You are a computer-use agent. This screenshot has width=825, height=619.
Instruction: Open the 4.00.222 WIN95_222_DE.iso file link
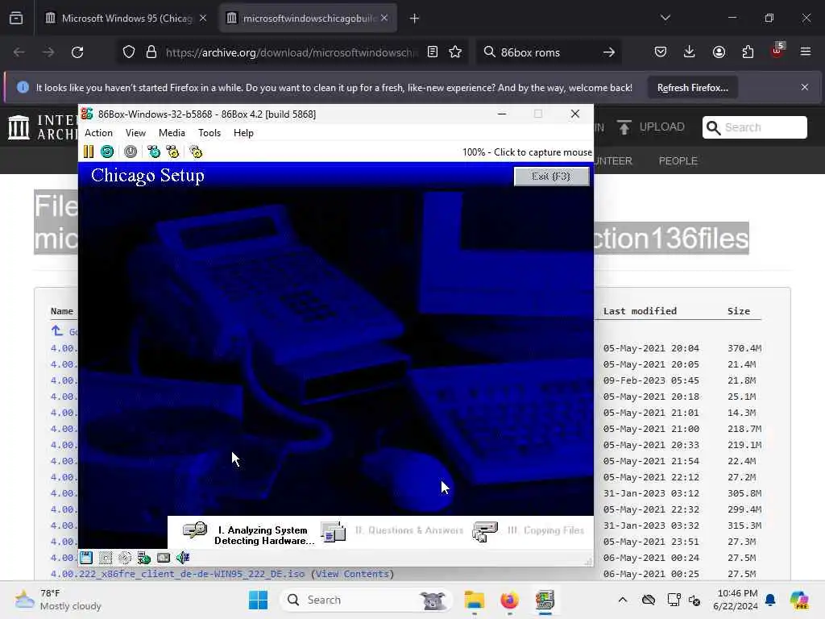point(177,574)
